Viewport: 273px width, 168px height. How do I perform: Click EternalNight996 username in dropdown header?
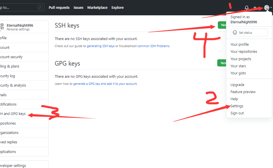[244, 22]
